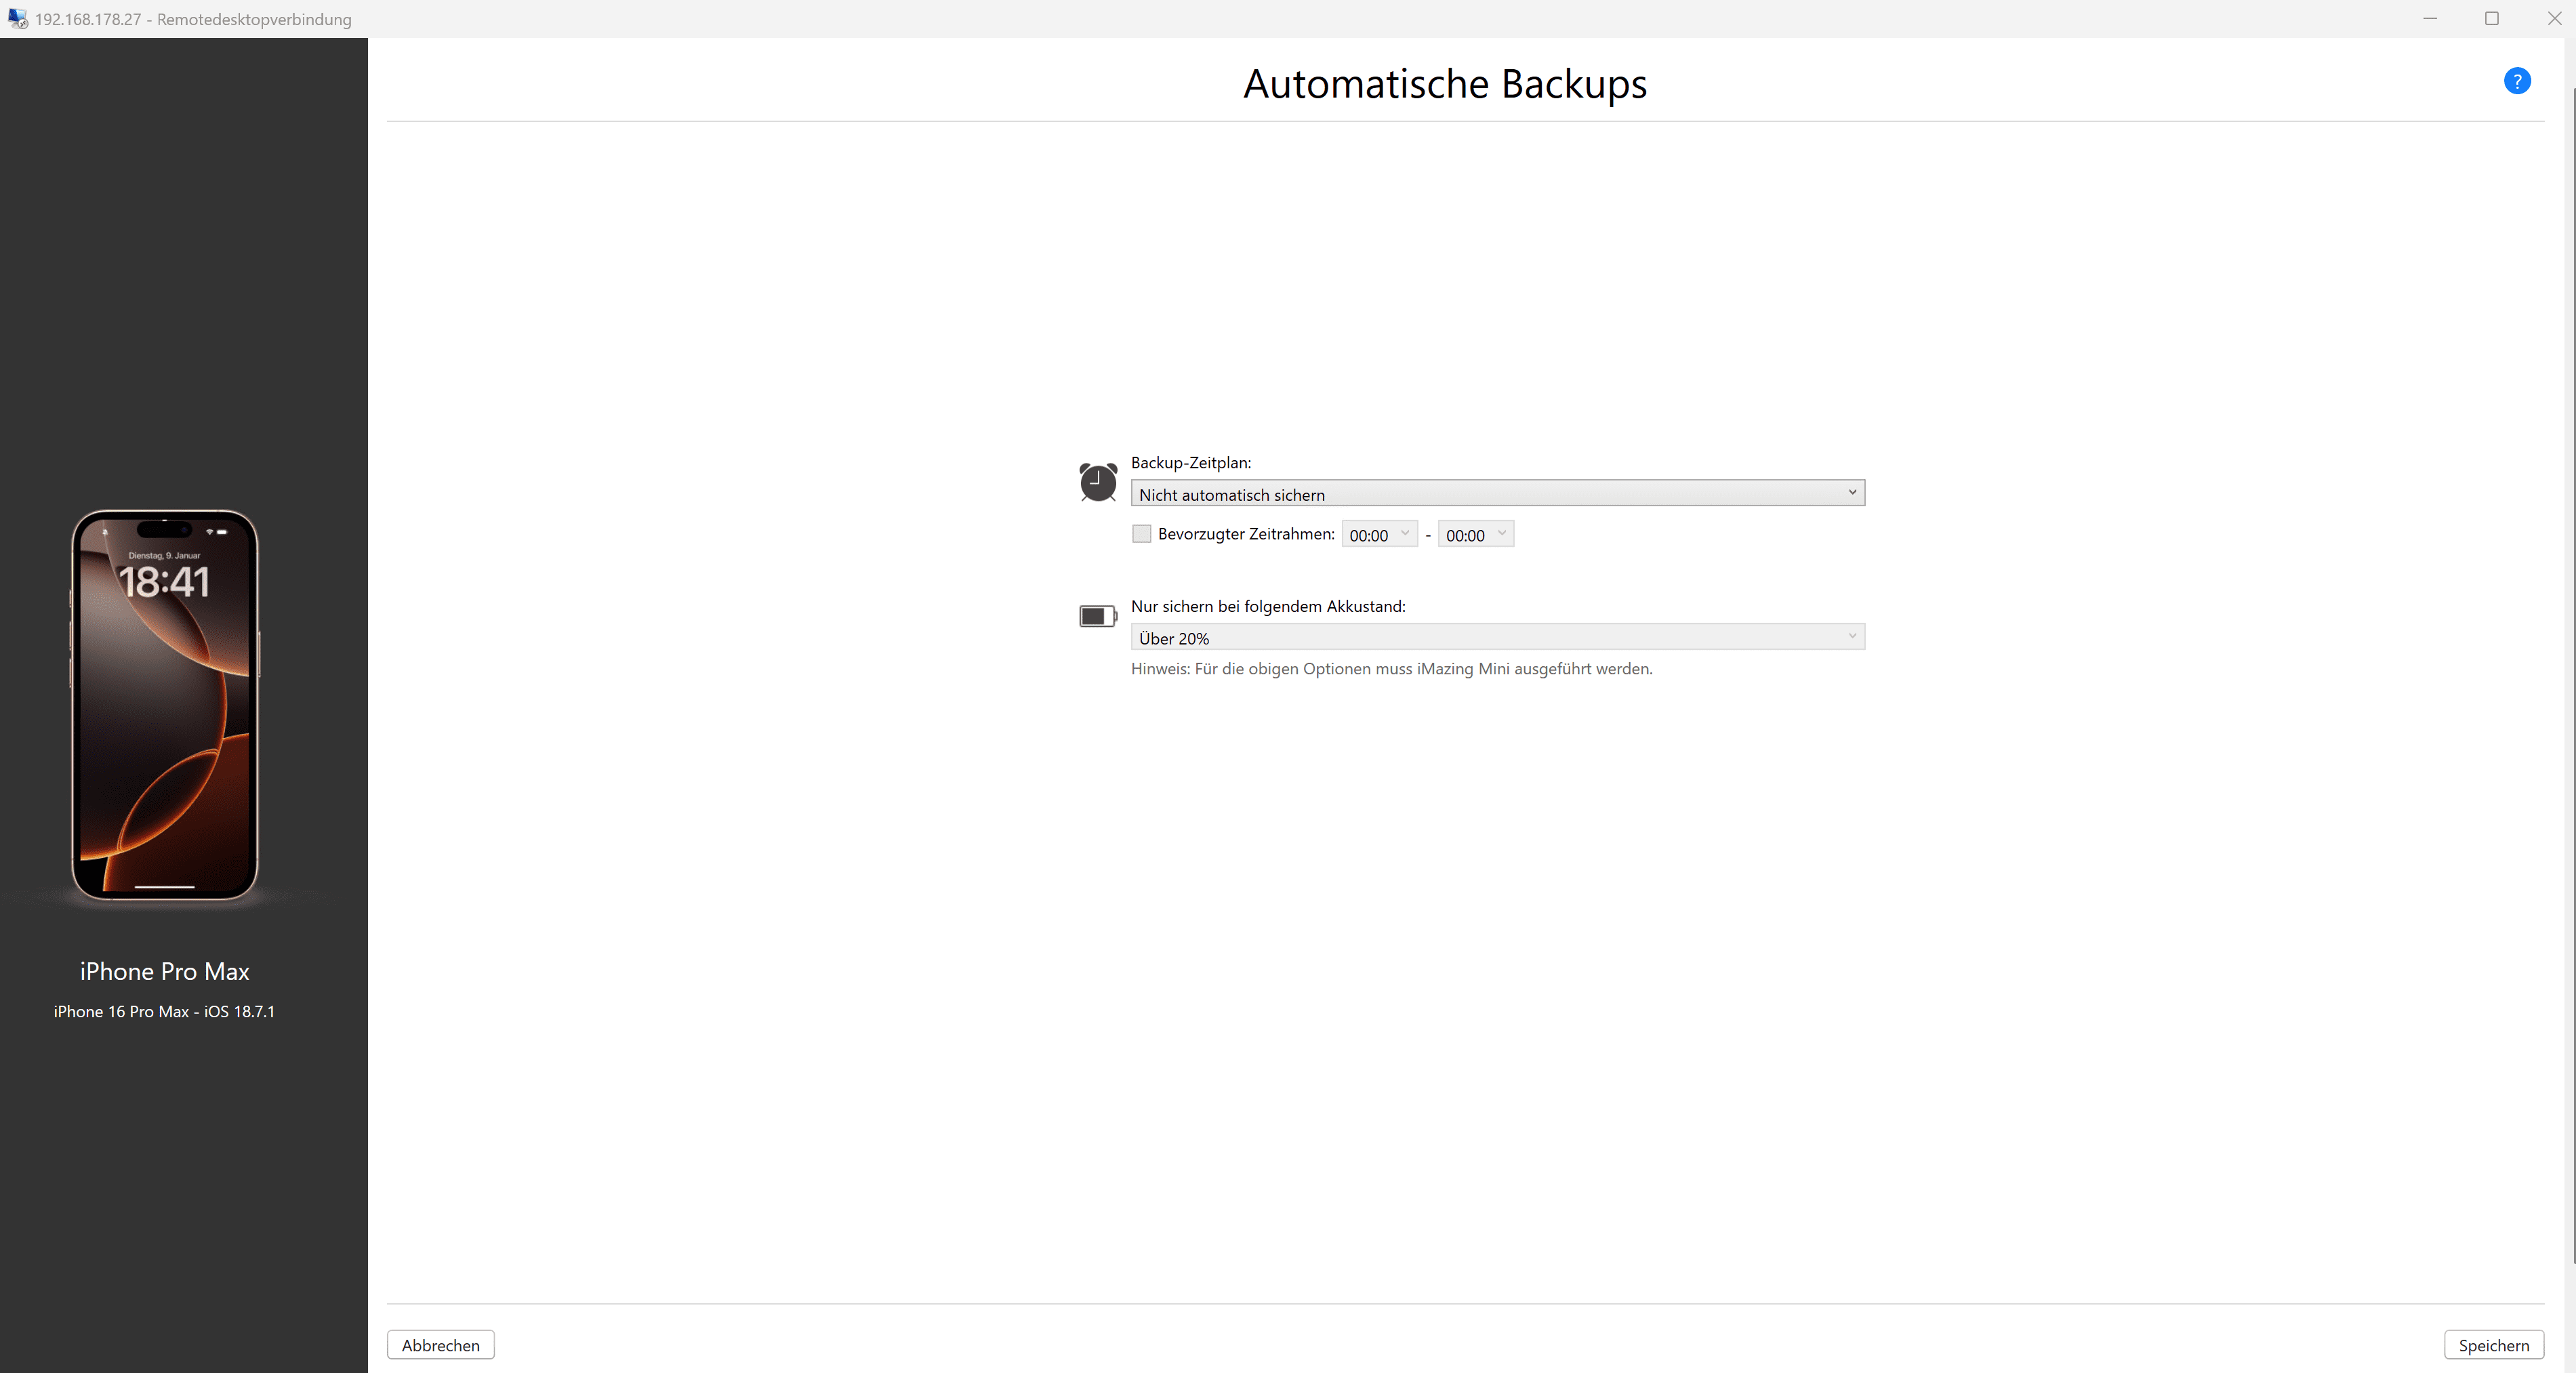
Task: Click the Abbrechen button
Action: (440, 1345)
